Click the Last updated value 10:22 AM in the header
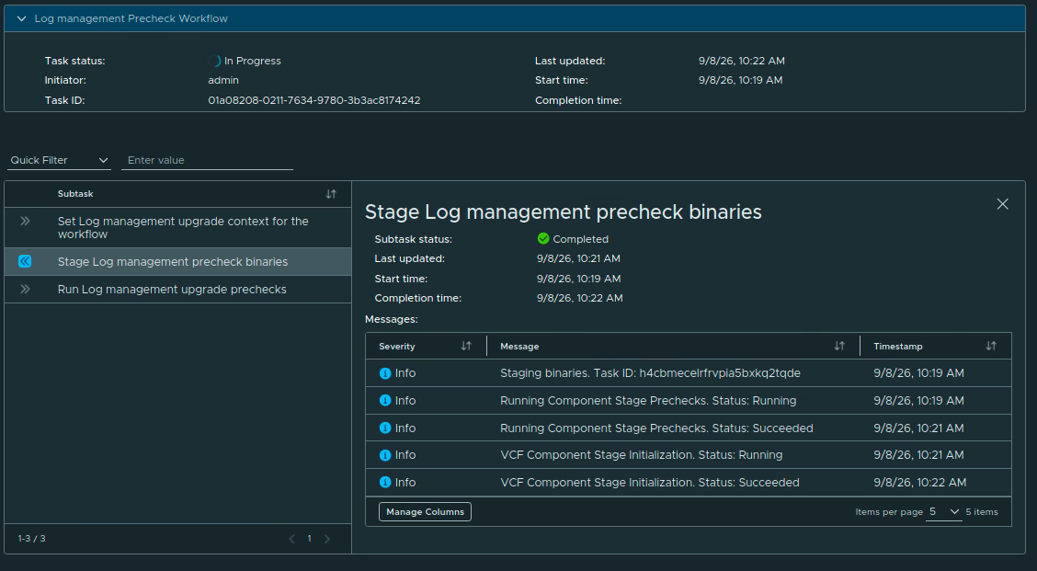 click(741, 61)
